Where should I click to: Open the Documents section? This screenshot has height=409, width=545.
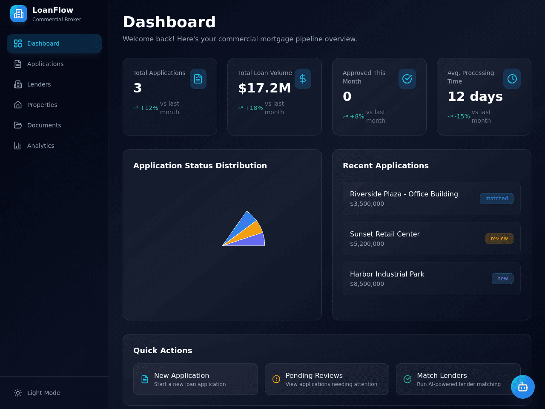coord(54,125)
